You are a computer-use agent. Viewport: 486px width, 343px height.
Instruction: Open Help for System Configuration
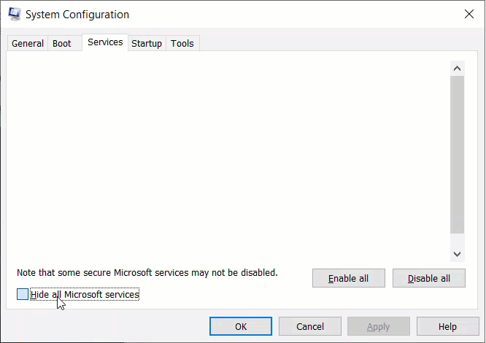click(447, 326)
